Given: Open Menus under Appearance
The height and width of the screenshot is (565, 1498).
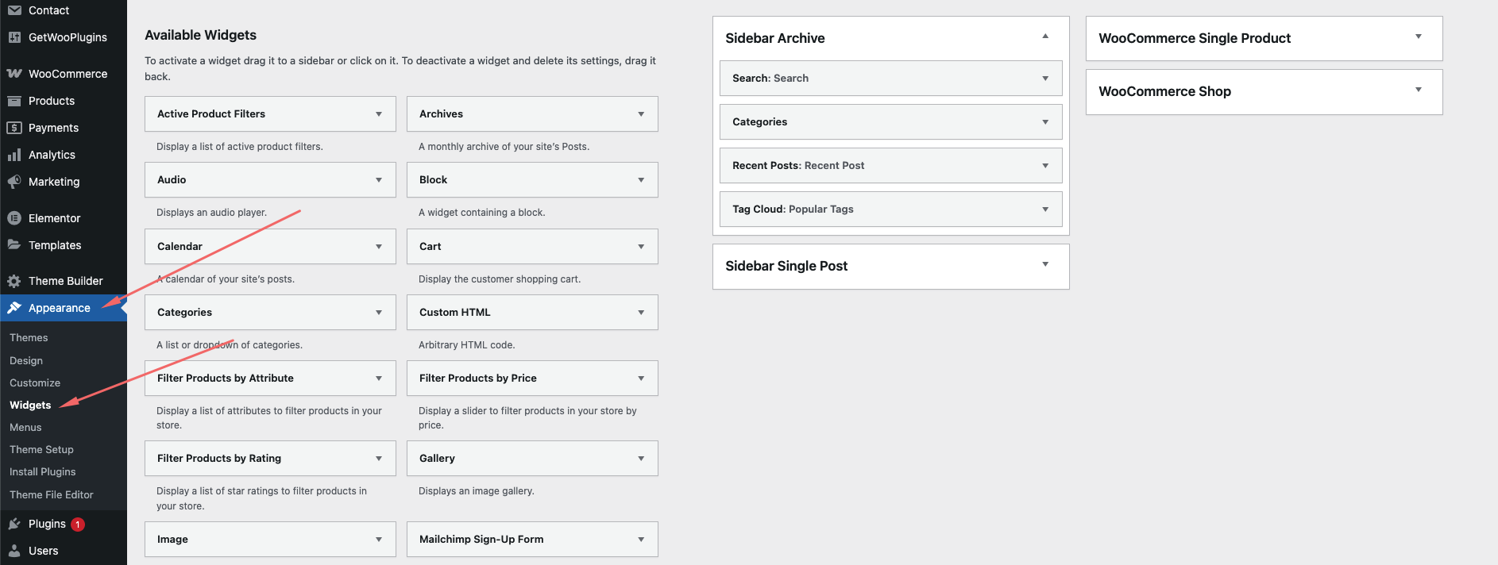Looking at the screenshot, I should [x=25, y=427].
